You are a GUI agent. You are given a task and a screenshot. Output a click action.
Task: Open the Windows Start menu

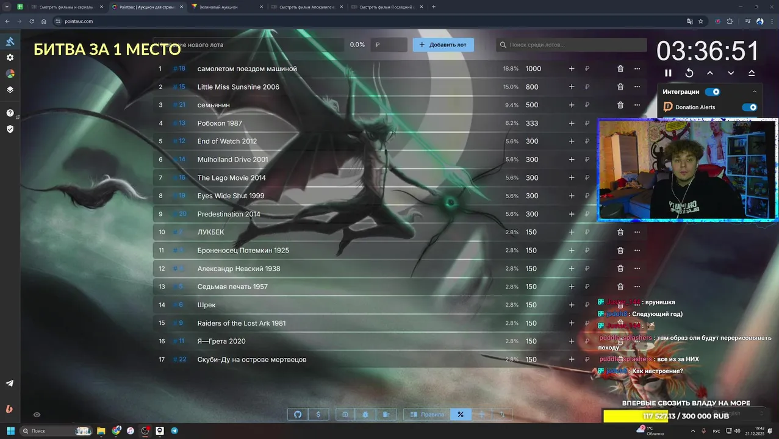[10, 430]
